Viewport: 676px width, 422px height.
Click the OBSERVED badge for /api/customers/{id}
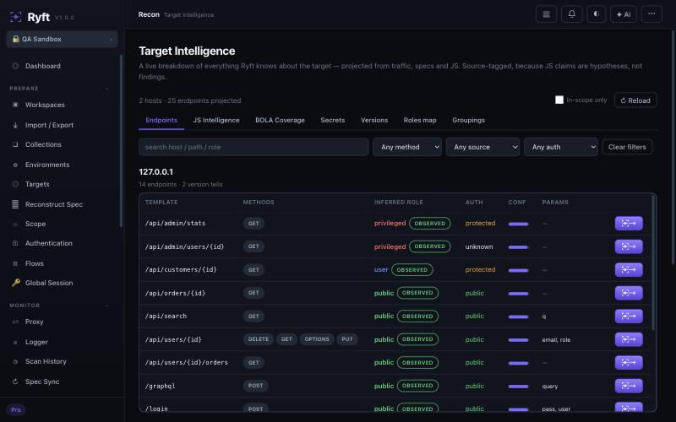412,269
